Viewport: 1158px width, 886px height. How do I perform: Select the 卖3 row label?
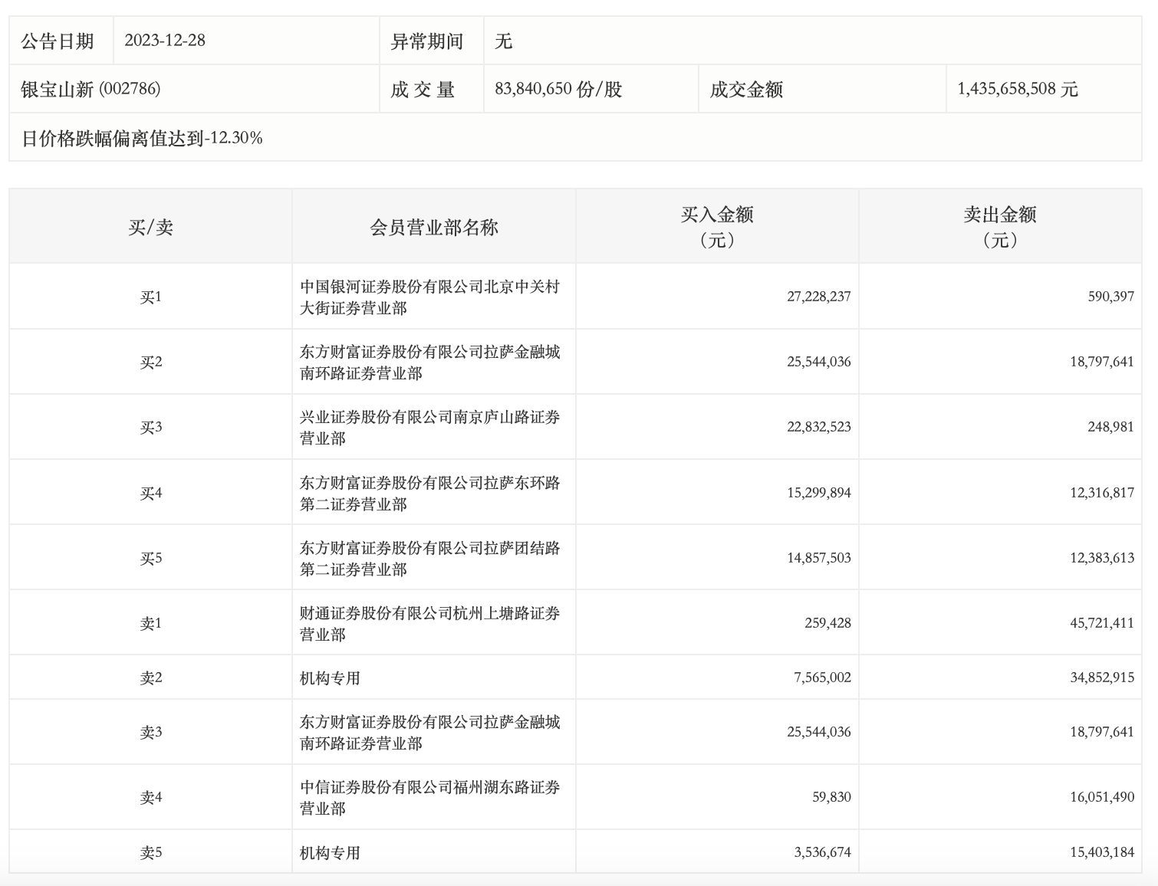(151, 732)
